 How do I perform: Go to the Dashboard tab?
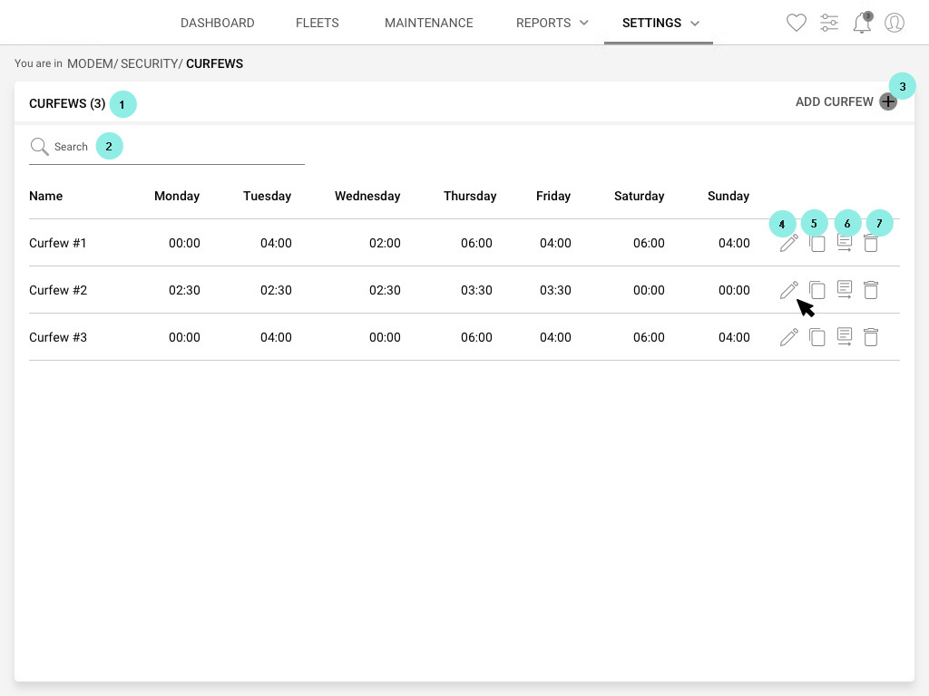pos(218,23)
